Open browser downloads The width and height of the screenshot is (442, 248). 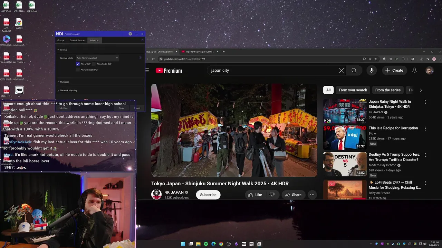pos(422,59)
